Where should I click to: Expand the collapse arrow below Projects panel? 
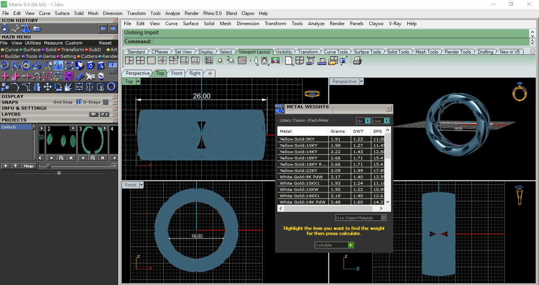pos(59,173)
